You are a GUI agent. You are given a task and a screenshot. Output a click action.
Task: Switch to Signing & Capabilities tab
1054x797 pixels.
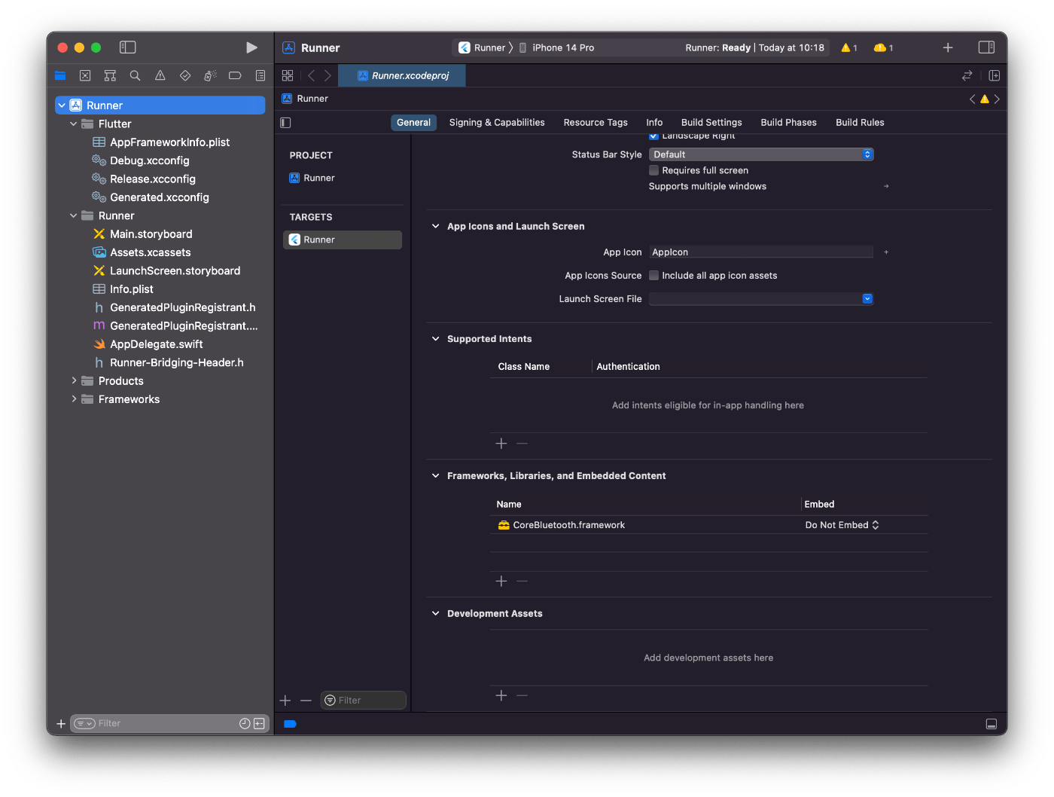pyautogui.click(x=497, y=123)
